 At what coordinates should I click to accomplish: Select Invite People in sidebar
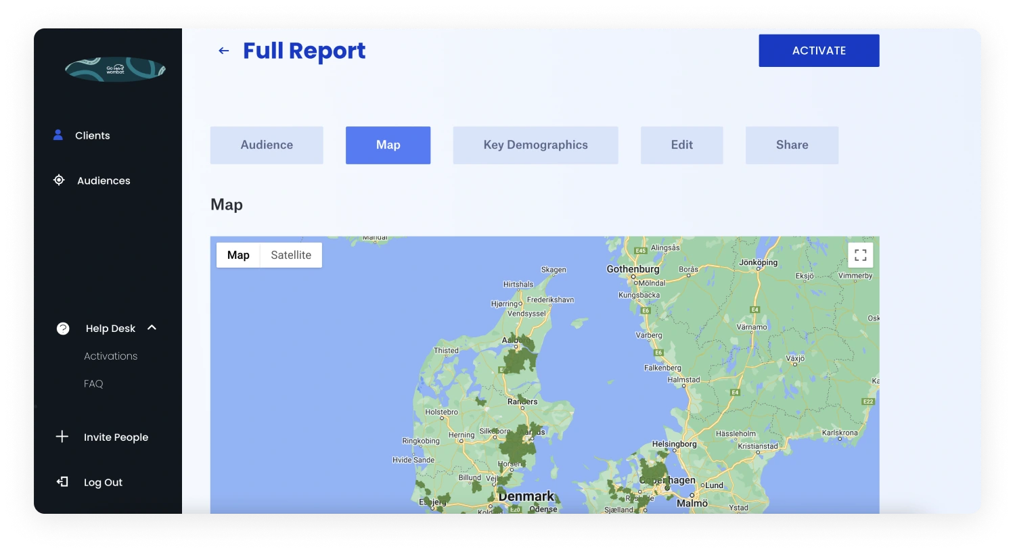(116, 437)
